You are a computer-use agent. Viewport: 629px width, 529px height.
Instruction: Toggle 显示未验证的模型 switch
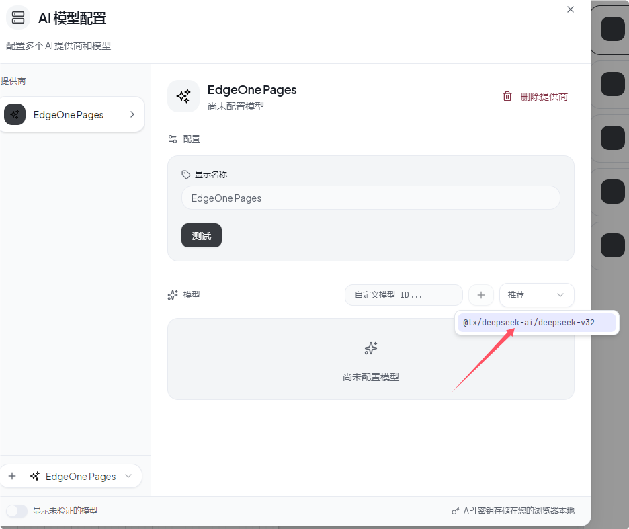click(x=16, y=511)
